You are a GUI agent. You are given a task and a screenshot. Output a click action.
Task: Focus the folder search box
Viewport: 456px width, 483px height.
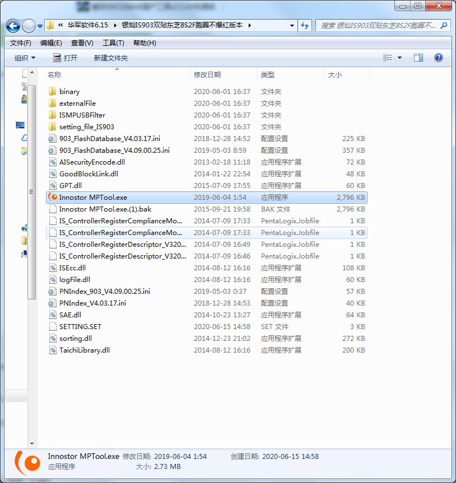(x=378, y=26)
